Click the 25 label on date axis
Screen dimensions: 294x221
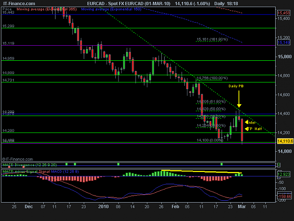coord(14,207)
